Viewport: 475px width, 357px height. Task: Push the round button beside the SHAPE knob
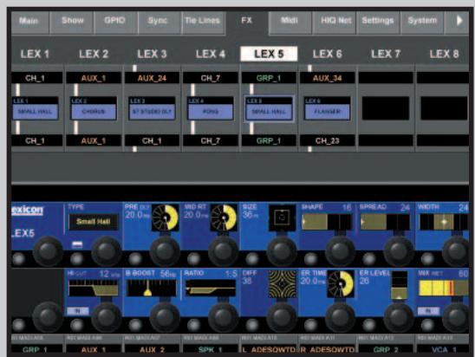click(x=310, y=259)
